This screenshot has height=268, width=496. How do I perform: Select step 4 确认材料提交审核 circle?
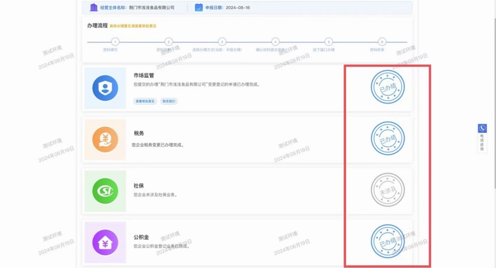(x=275, y=42)
